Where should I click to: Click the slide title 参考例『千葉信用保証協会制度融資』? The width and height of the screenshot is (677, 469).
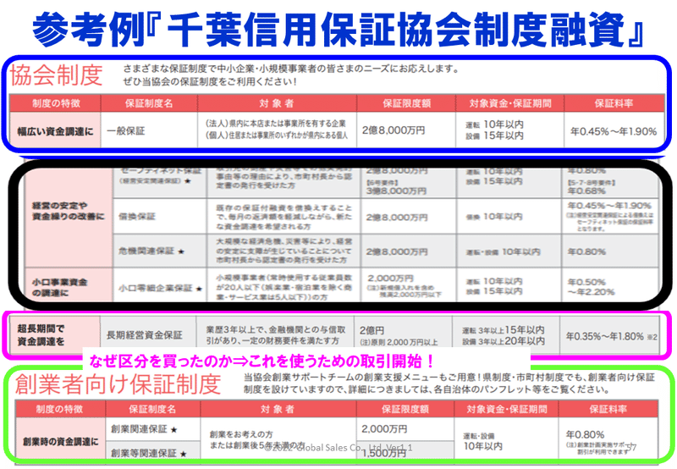338,30
